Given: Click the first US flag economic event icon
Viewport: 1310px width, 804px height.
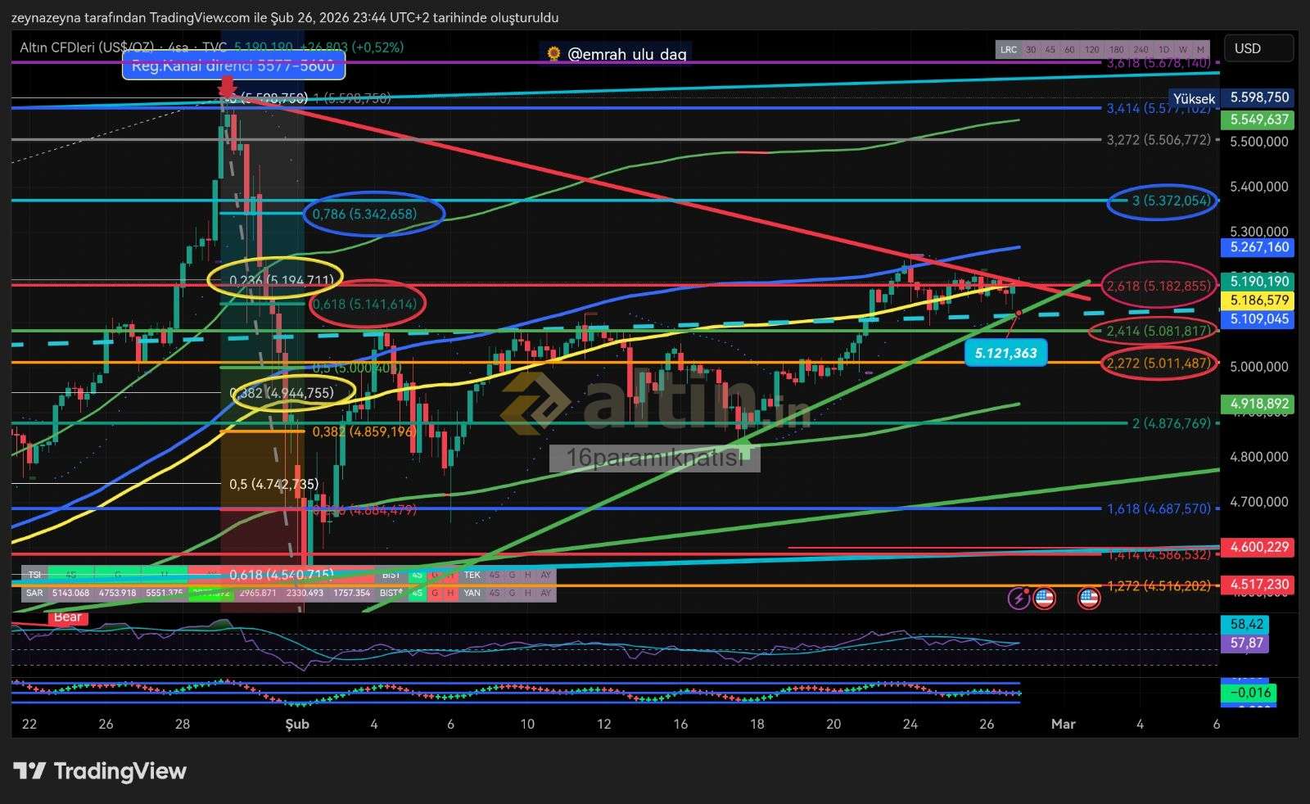Looking at the screenshot, I should [1044, 598].
